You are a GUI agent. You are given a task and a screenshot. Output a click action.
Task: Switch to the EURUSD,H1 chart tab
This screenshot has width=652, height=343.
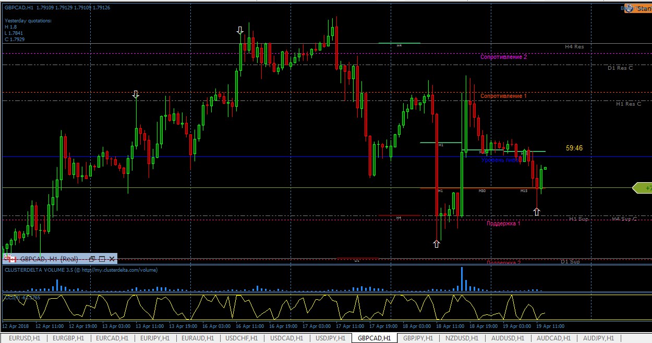[23, 338]
